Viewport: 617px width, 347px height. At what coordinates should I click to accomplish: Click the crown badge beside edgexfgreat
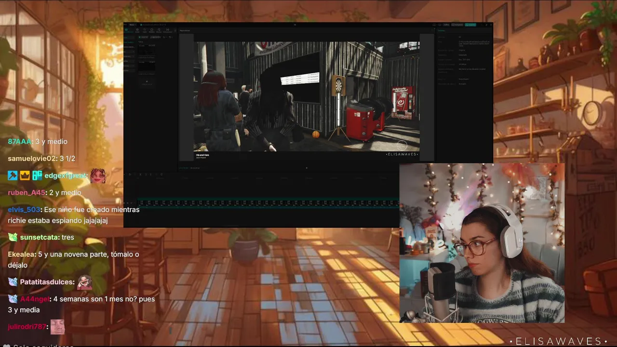pyautogui.click(x=25, y=175)
